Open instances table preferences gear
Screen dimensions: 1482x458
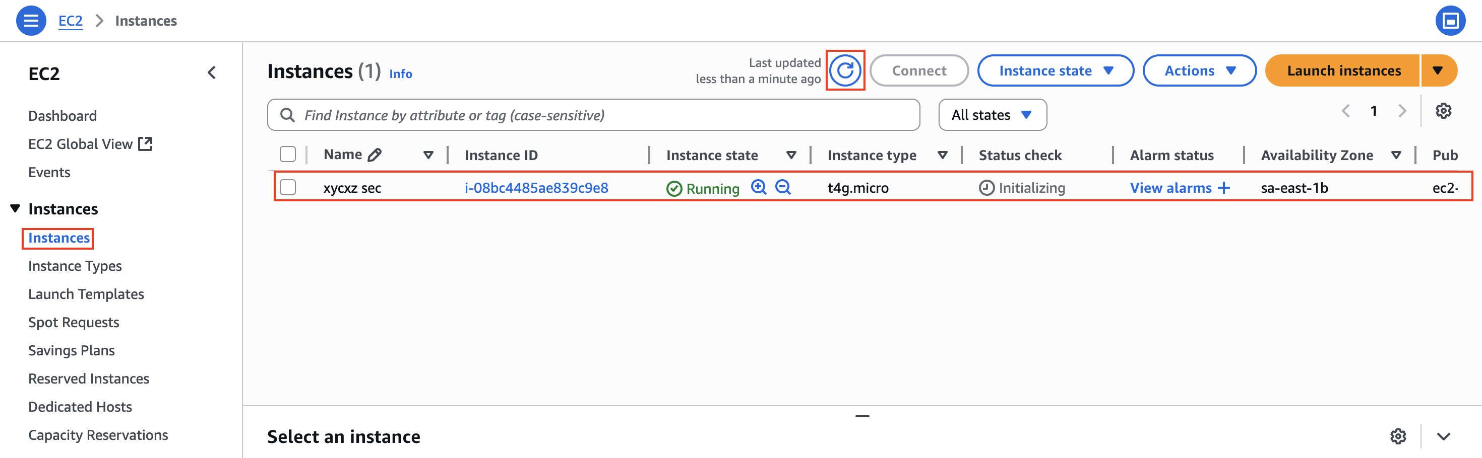click(x=1443, y=110)
